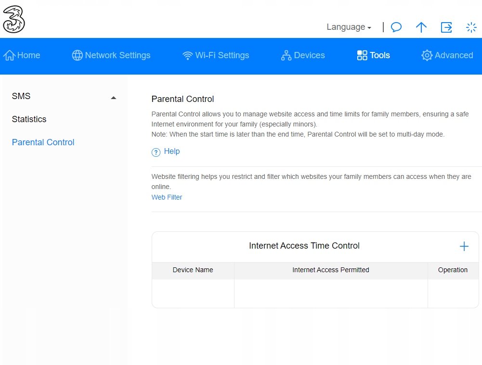Image resolution: width=482 pixels, height=365 pixels.
Task: Click the logout icon in header
Action: (x=446, y=27)
